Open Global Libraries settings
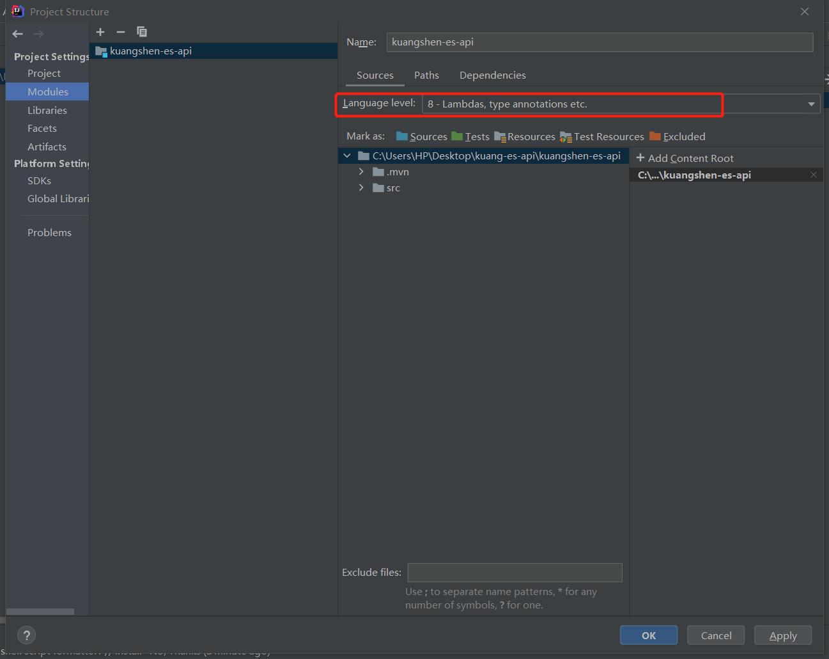Image resolution: width=829 pixels, height=659 pixels. tap(58, 198)
